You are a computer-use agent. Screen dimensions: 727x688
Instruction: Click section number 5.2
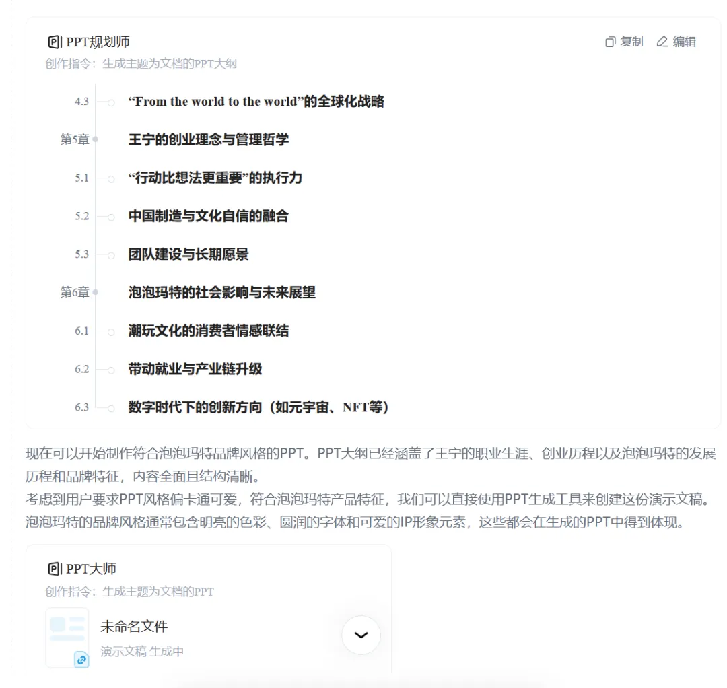(81, 216)
